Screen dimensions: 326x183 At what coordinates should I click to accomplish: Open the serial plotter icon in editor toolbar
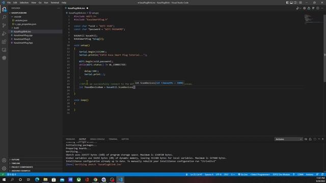click(x=313, y=8)
